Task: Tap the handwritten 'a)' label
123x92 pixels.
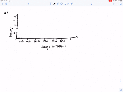Action: pos(6,13)
